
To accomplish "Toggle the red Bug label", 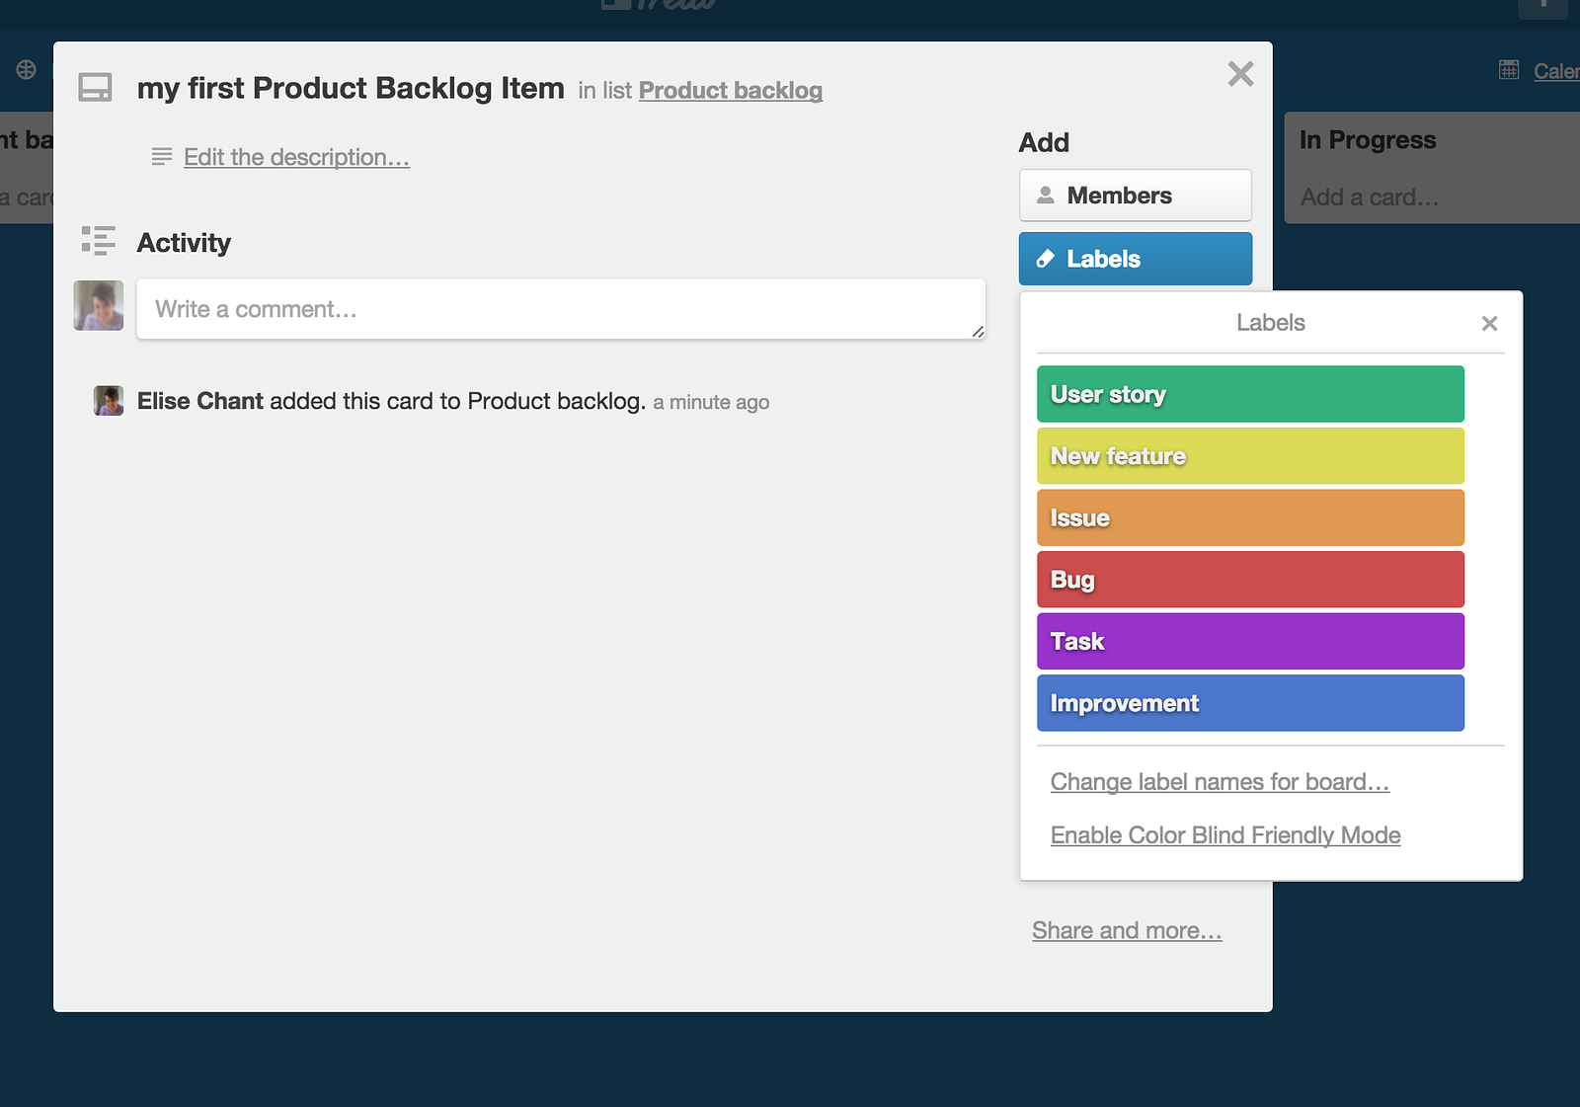I will [1250, 580].
